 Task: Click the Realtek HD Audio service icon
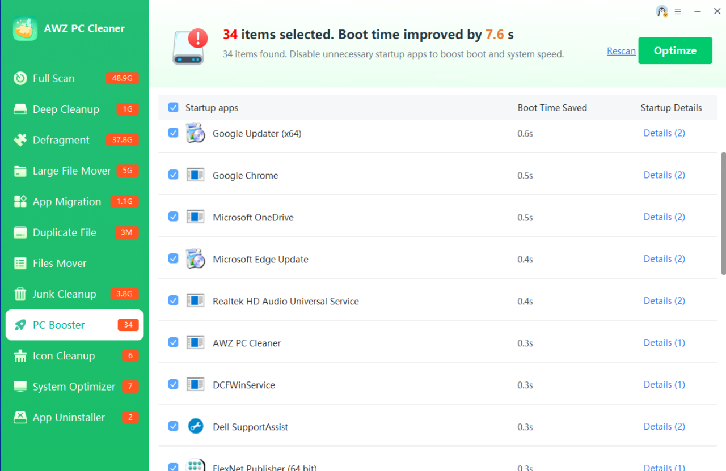pyautogui.click(x=195, y=301)
